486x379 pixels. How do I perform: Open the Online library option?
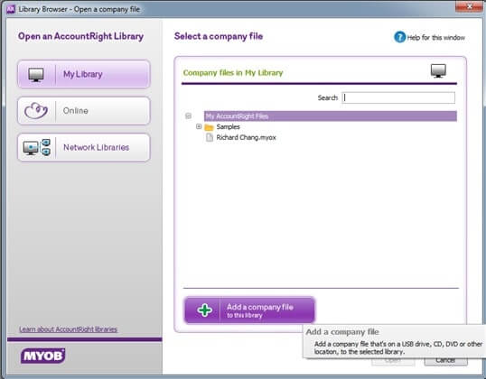click(84, 111)
